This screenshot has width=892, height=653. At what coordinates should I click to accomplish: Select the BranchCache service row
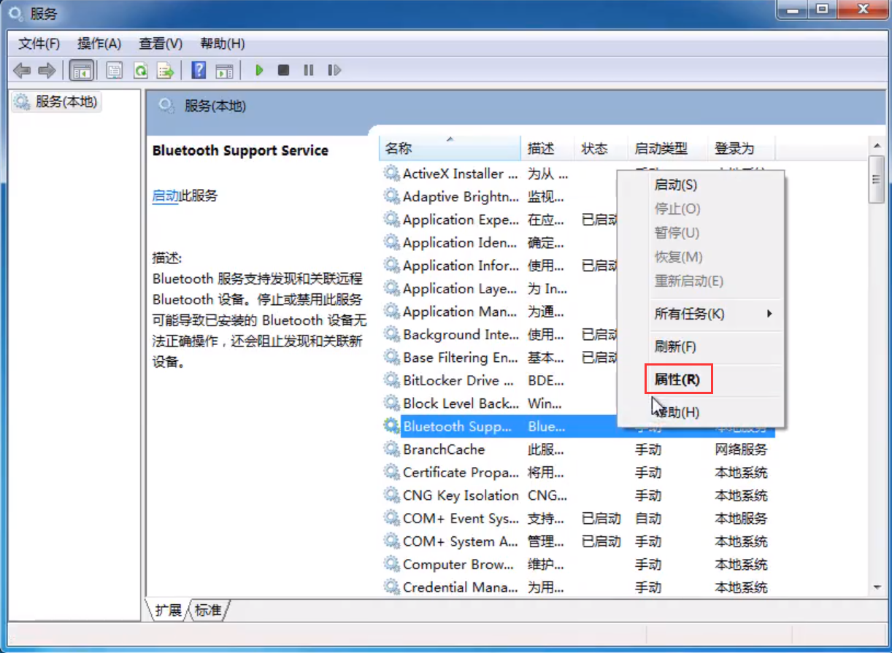(x=444, y=449)
